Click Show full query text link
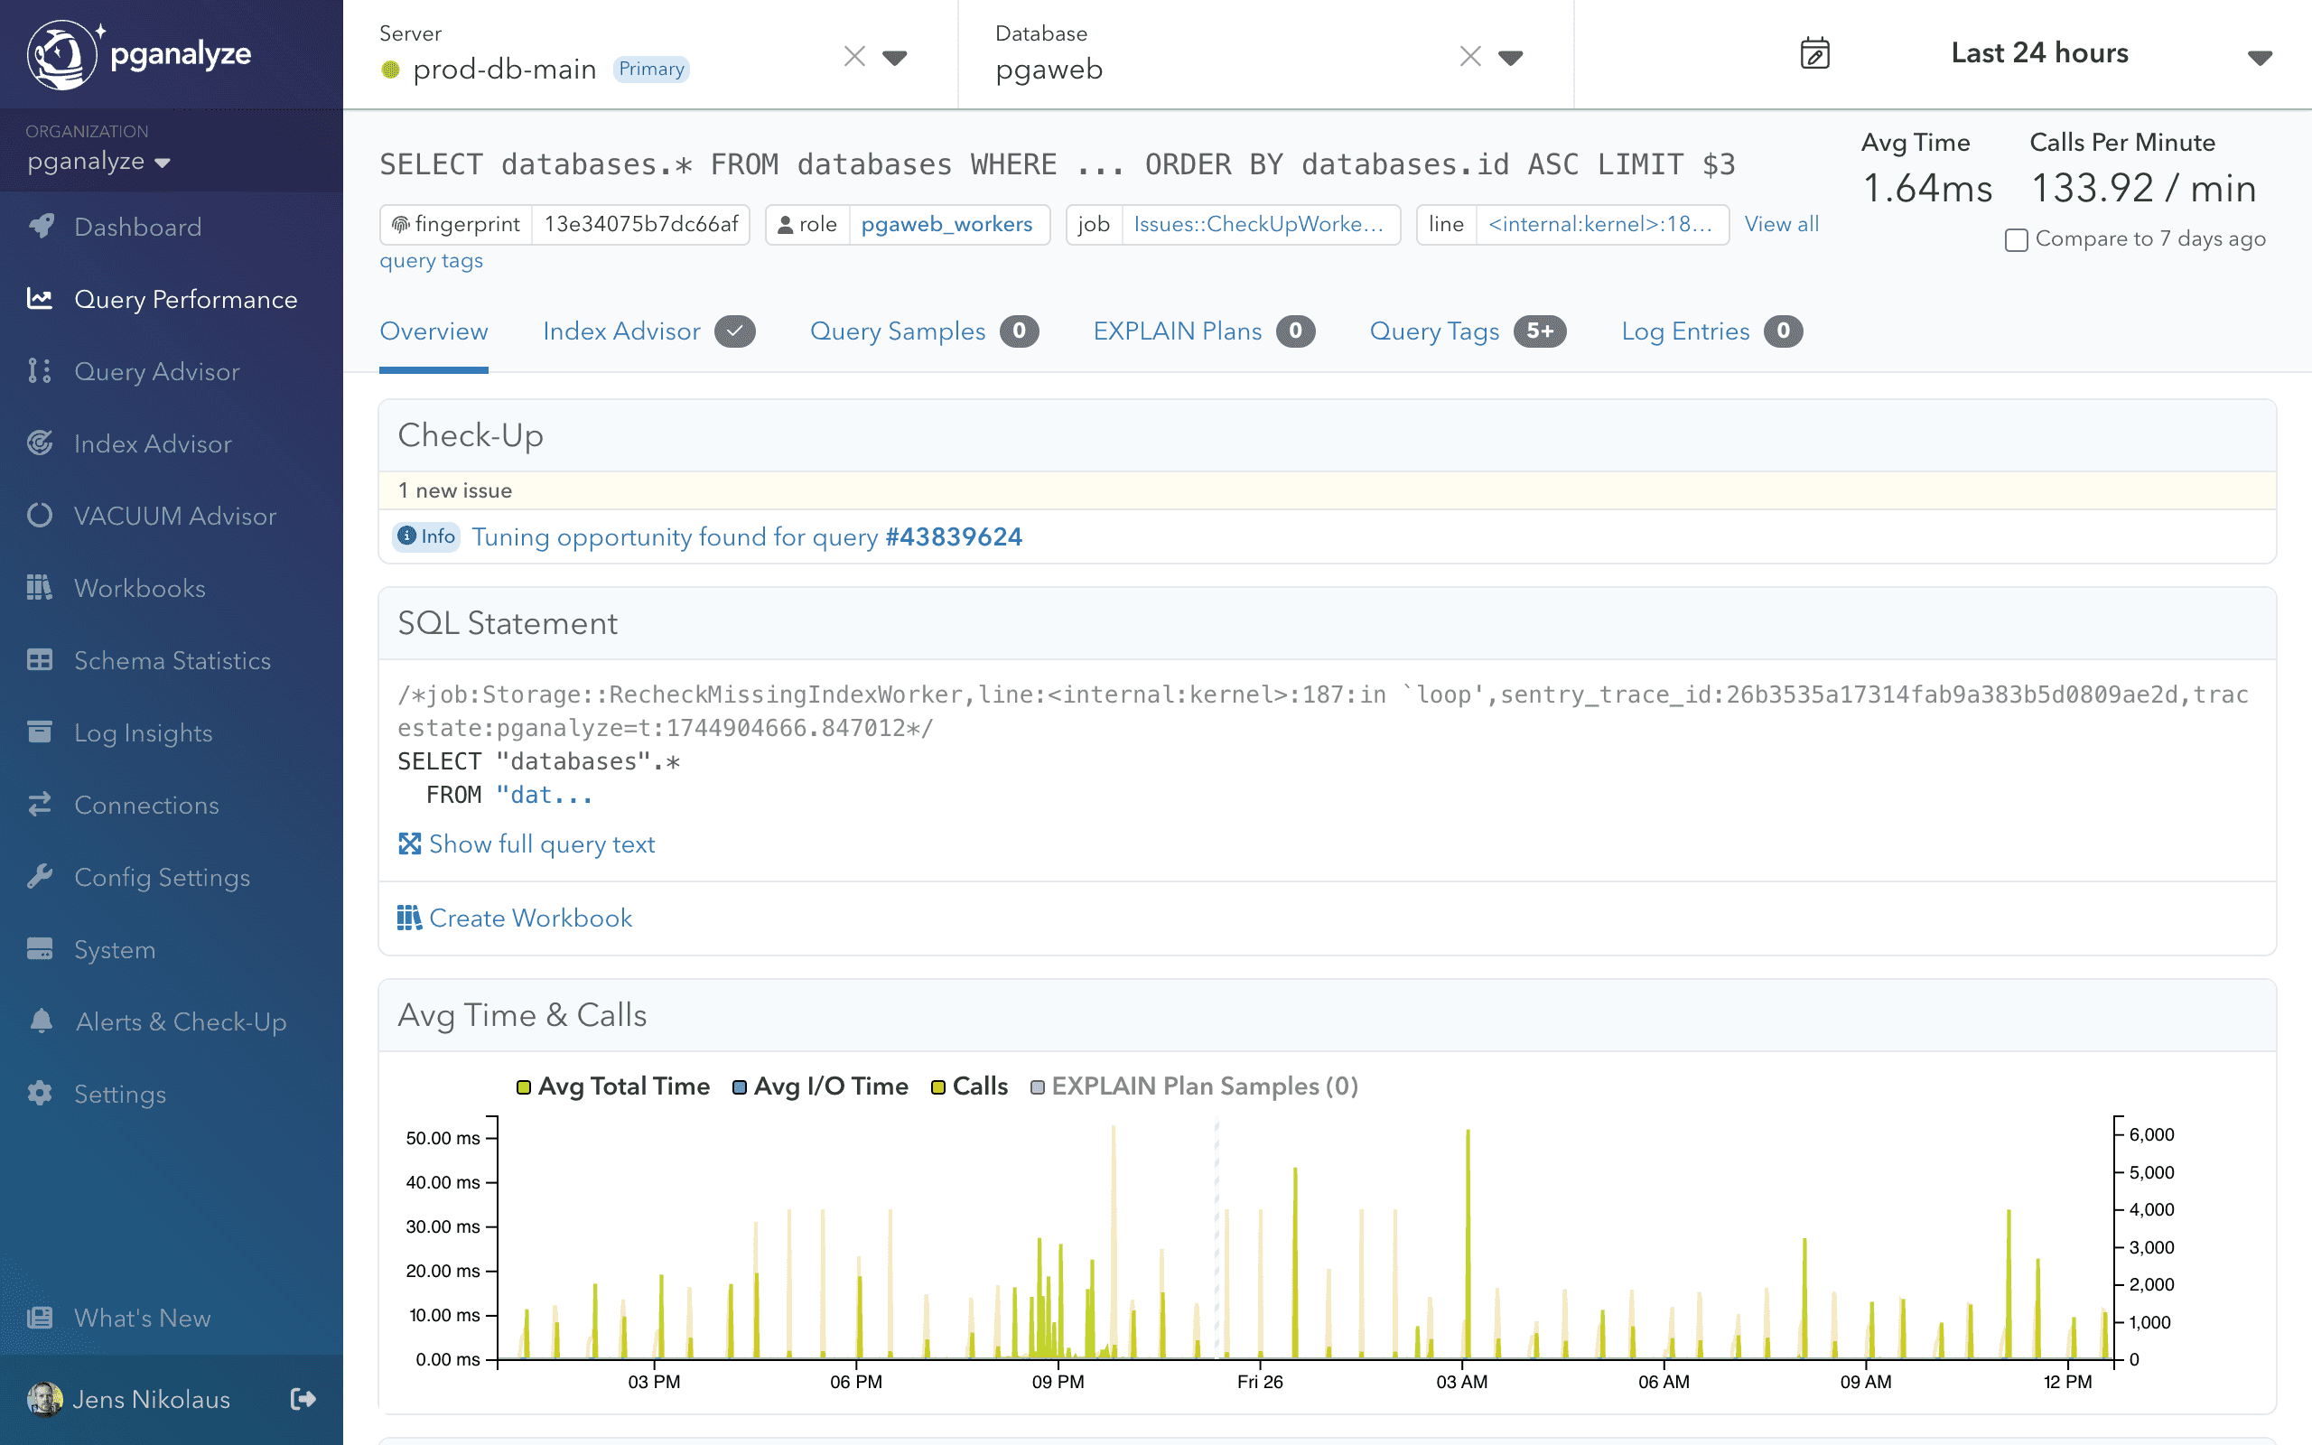This screenshot has width=2312, height=1445. click(x=541, y=844)
